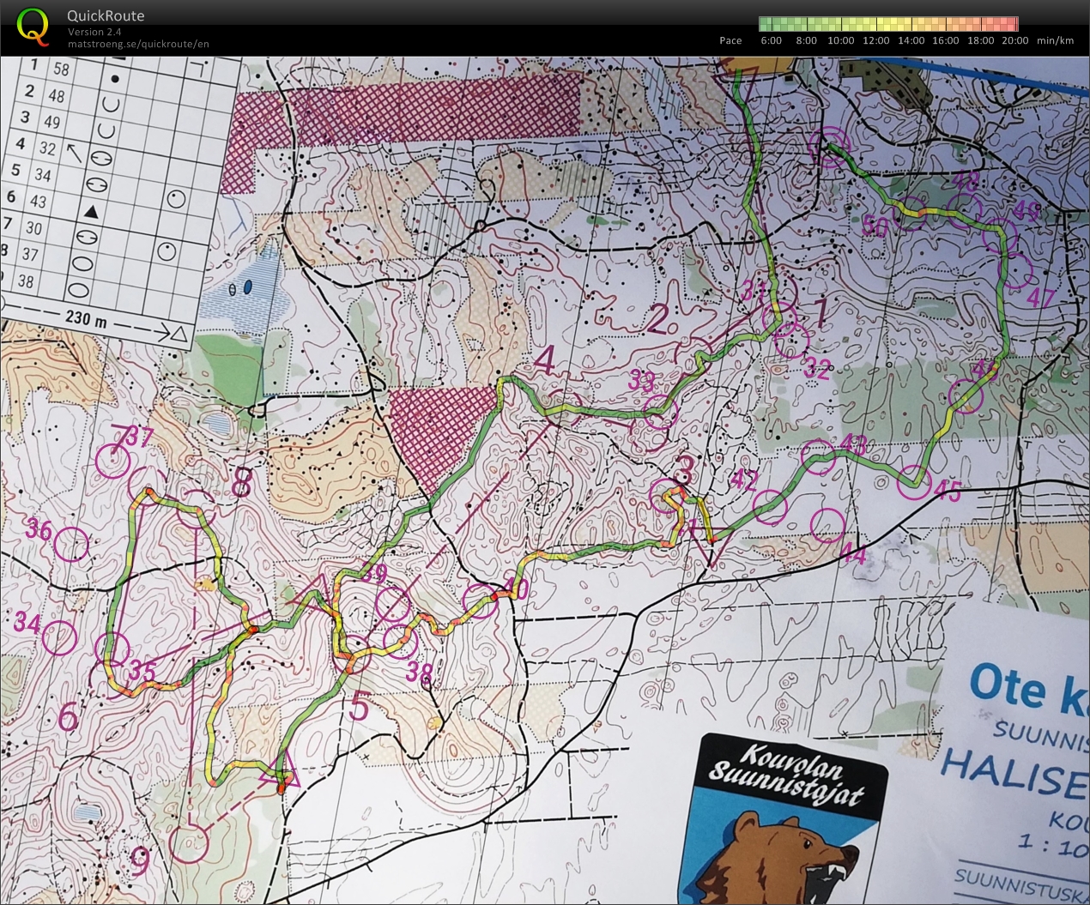This screenshot has height=905, width=1090.
Task: Select the "Version 2.4" text
Action: coord(94,32)
